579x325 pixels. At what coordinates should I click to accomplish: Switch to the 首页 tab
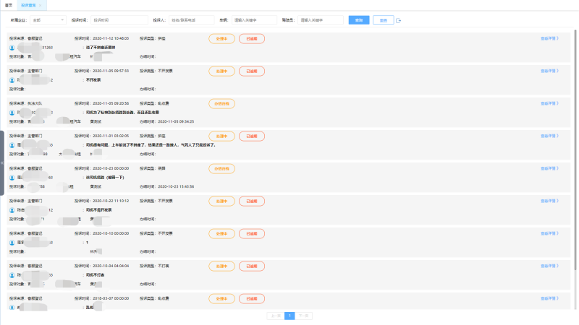point(9,5)
